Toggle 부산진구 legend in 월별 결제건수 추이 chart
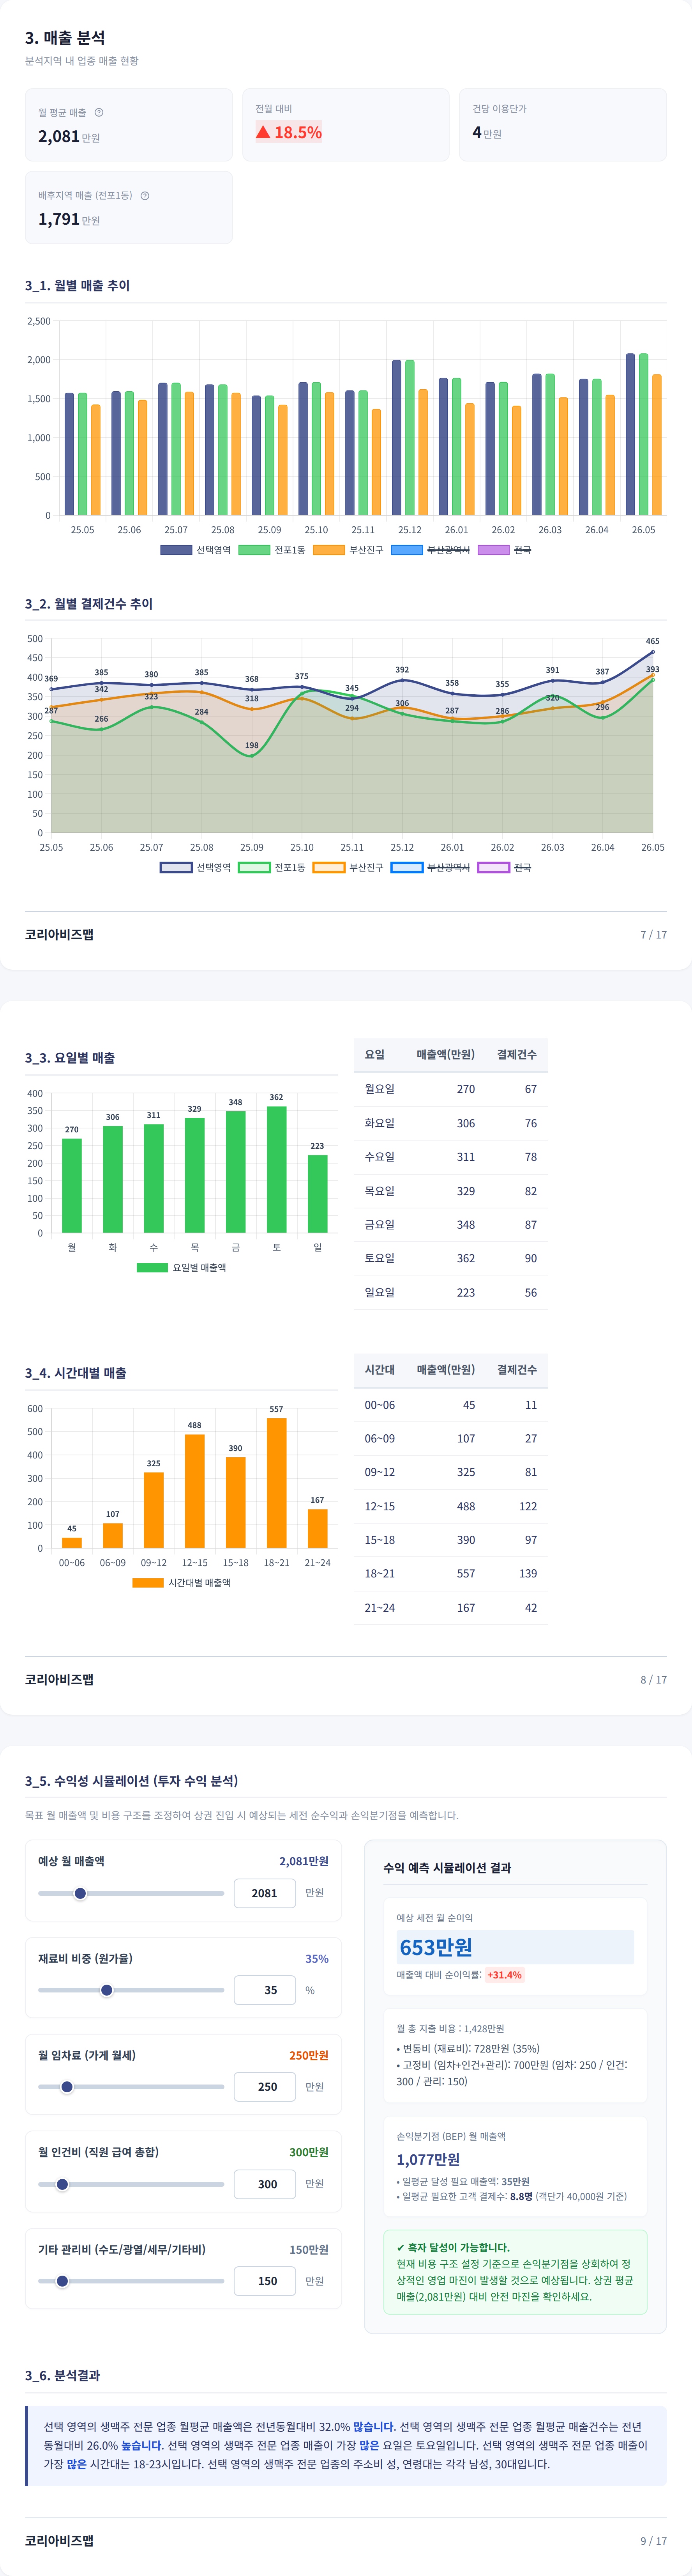 348,867
